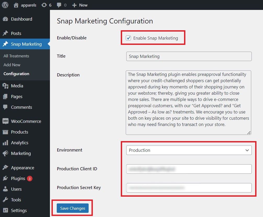Click the Snap Marketing Configuration heading
The image size is (263, 217).
tap(105, 21)
